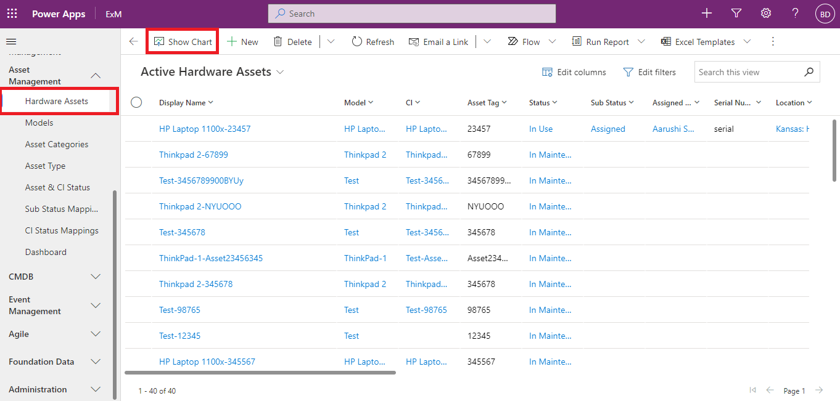Select Hardware Assets in sidebar
The image size is (840, 401).
pos(57,101)
